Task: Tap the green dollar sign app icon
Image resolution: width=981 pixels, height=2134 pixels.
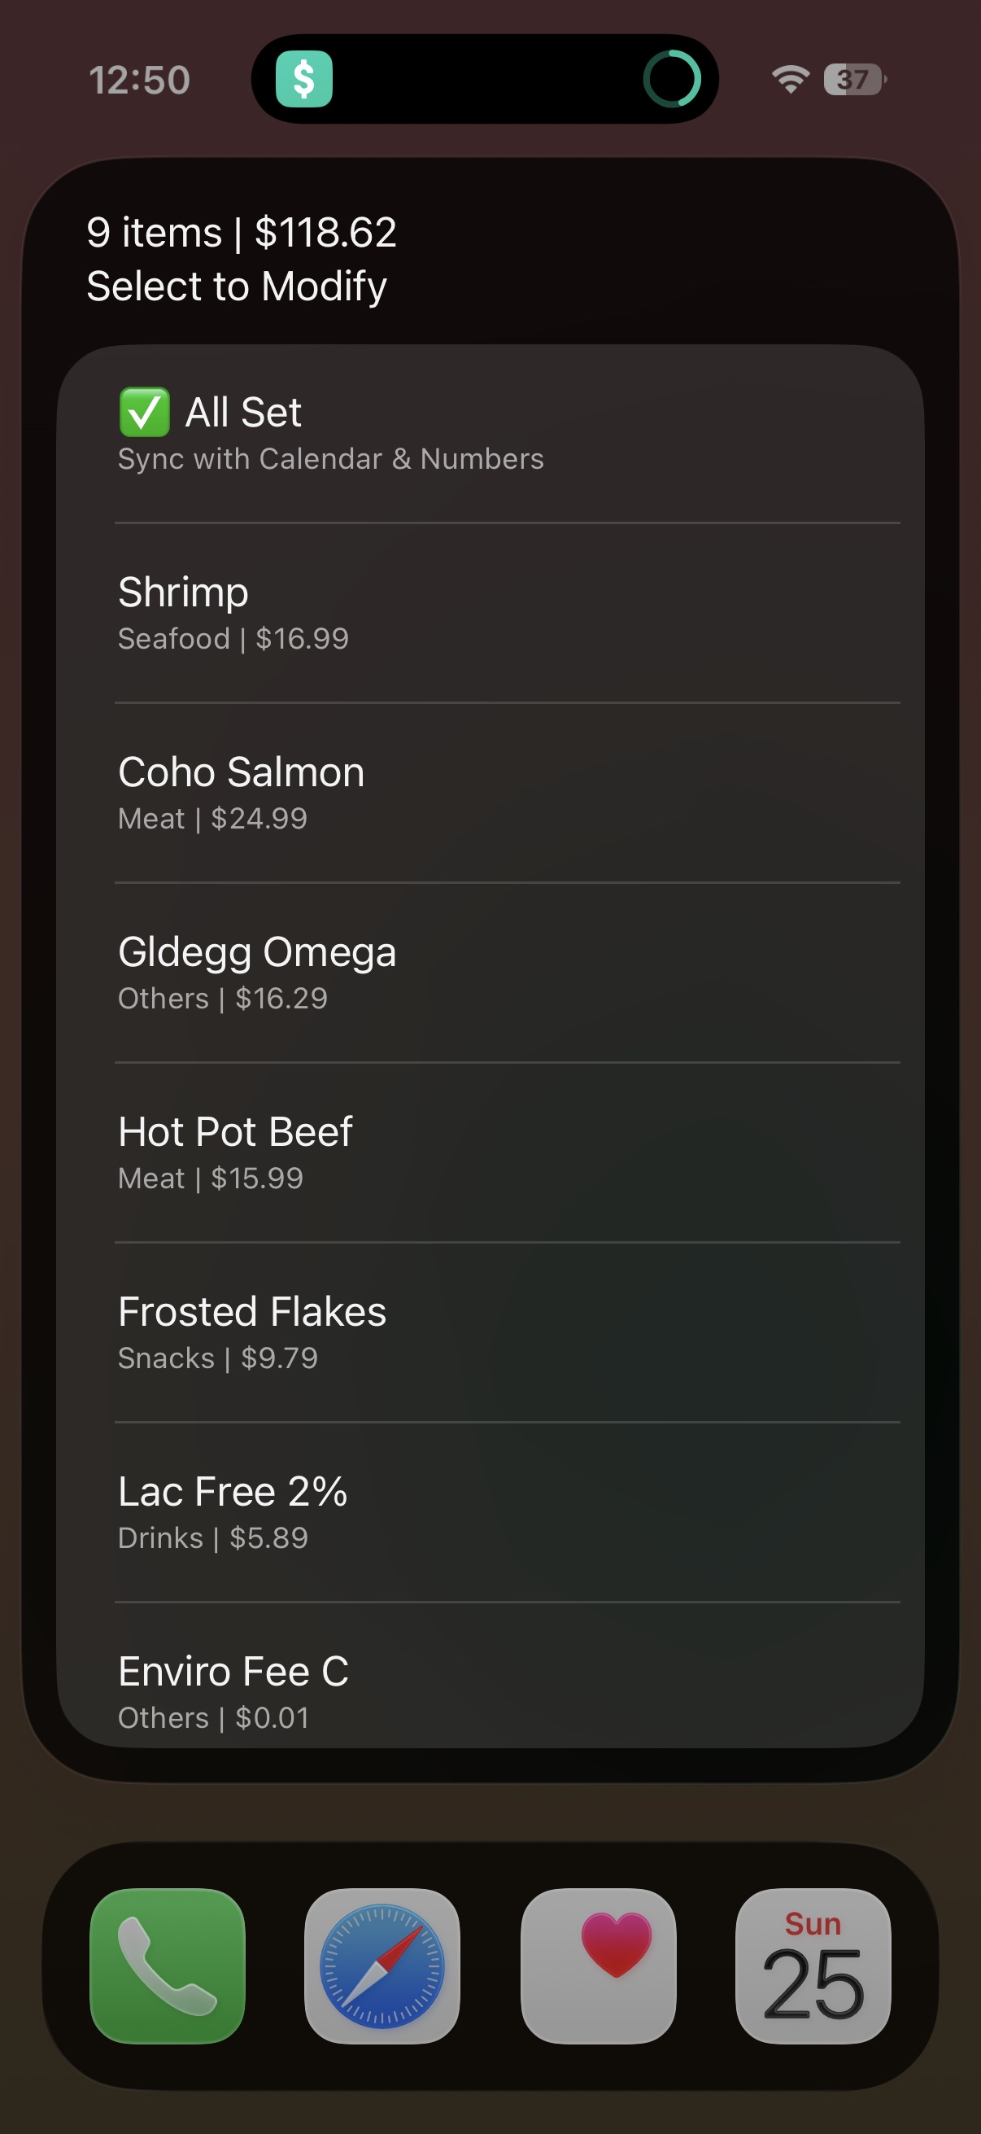Action: [x=304, y=80]
